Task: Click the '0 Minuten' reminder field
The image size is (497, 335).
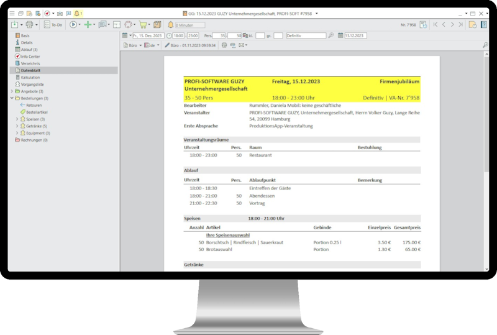Action: click(190, 25)
